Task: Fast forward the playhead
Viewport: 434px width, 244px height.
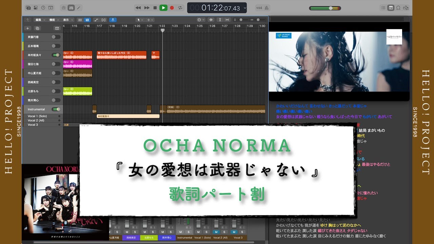Action: pyautogui.click(x=147, y=7)
